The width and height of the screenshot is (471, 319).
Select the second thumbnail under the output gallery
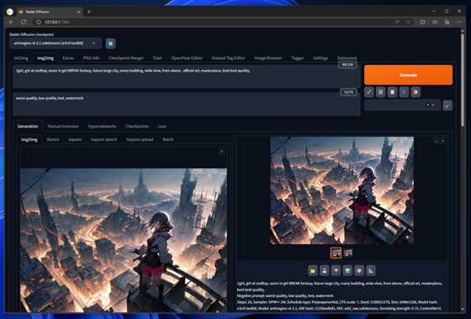(348, 253)
